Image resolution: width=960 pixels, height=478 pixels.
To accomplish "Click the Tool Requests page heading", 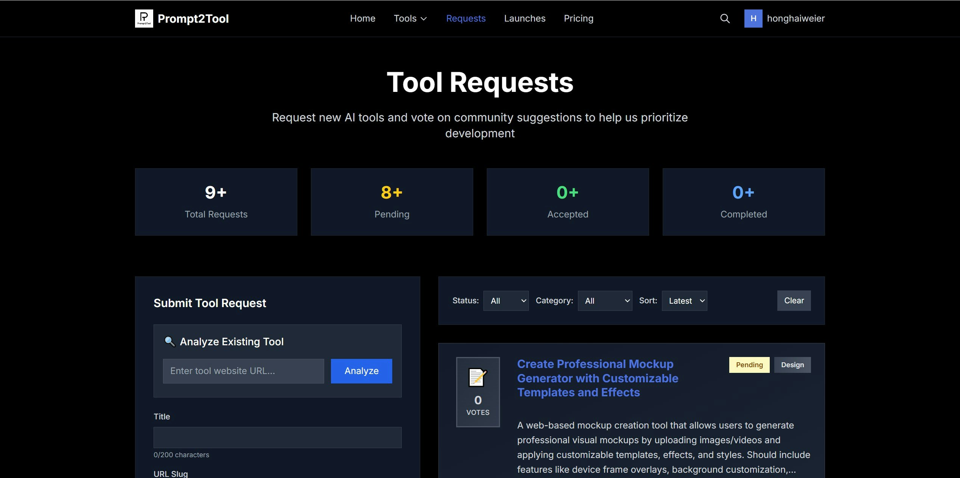I will click(480, 83).
